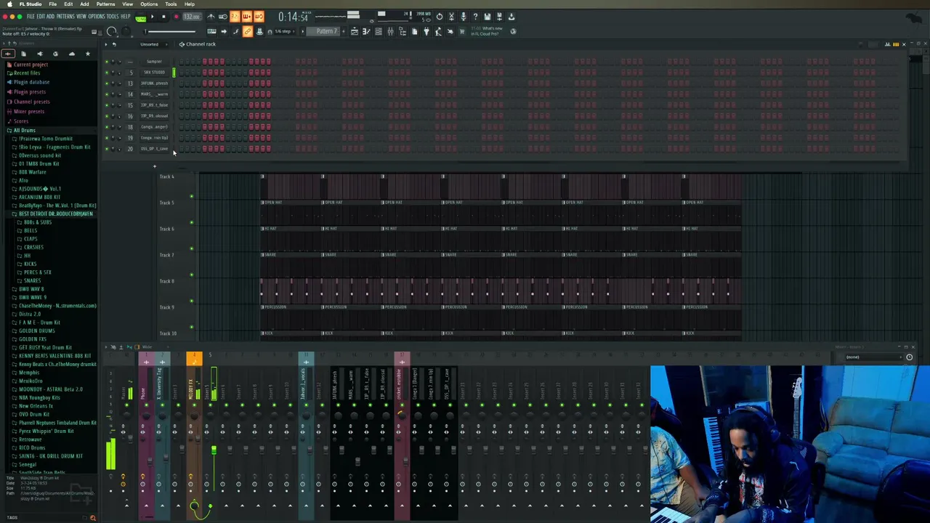
Task: Expand the SNARES folder
Action: pyautogui.click(x=31, y=281)
